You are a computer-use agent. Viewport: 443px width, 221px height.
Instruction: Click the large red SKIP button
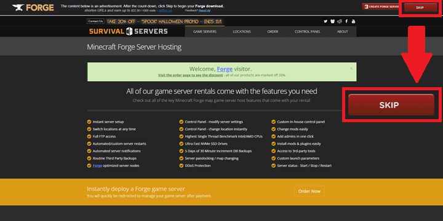pos(391,105)
